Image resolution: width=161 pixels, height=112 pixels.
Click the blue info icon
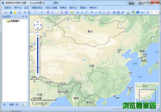(138, 12)
